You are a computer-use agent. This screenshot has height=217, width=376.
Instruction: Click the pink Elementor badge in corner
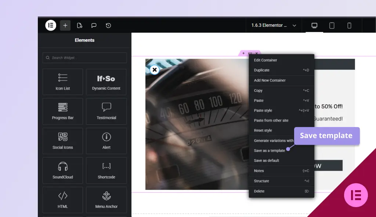pos(356,195)
